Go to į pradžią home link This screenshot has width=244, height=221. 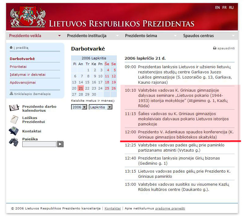pos(21,48)
